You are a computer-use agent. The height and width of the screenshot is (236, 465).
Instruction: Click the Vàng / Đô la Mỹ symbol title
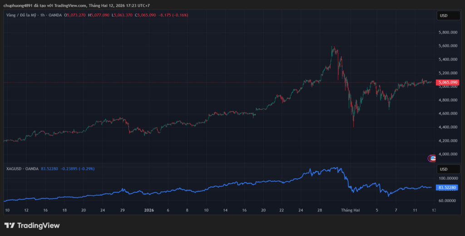coord(23,15)
